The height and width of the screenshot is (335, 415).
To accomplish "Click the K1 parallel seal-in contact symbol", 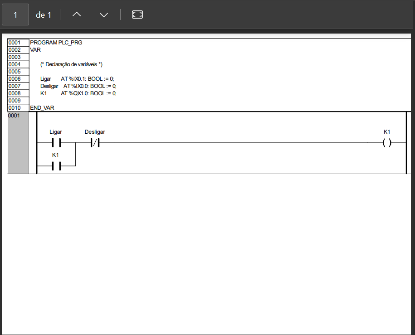I will coord(56,166).
